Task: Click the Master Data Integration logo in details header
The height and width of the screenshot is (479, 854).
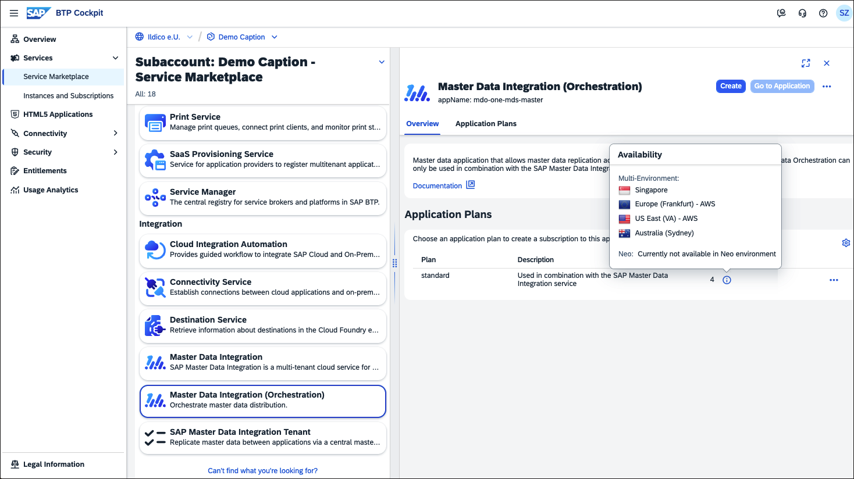Action: pos(417,93)
